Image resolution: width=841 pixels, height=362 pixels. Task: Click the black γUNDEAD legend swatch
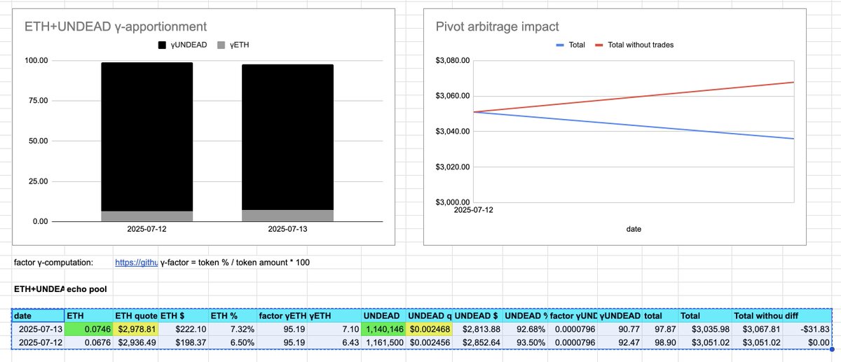pos(162,45)
